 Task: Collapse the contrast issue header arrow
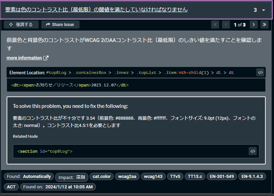click(x=264, y=10)
